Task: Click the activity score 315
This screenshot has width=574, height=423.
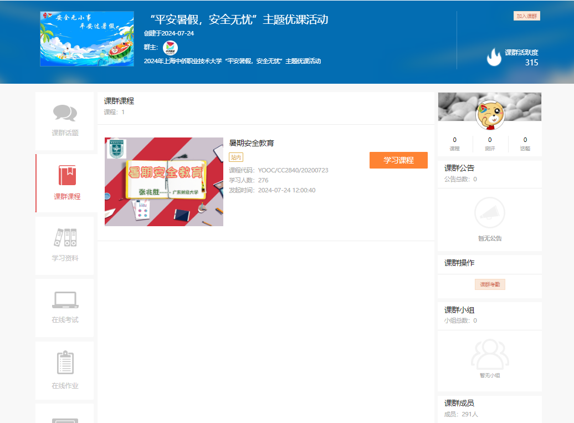Action: click(531, 63)
